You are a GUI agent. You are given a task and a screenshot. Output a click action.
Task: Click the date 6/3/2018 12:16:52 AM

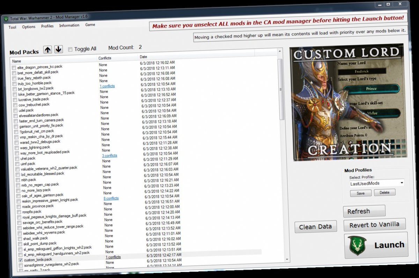click(159, 95)
